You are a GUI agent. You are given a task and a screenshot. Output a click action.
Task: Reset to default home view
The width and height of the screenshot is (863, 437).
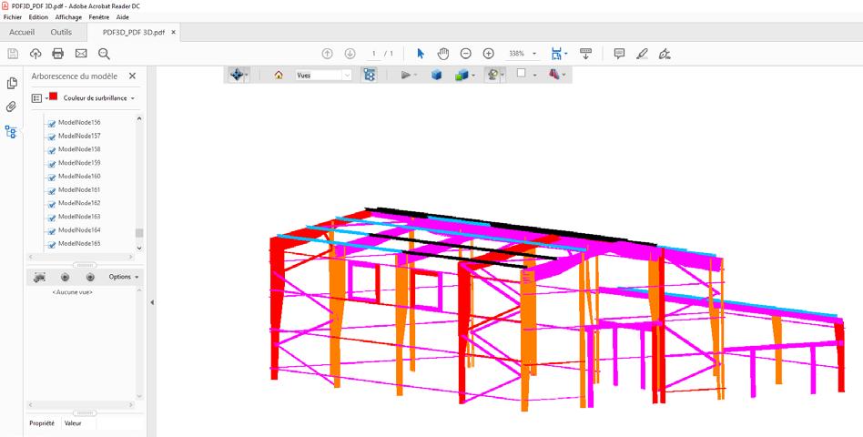[279, 75]
